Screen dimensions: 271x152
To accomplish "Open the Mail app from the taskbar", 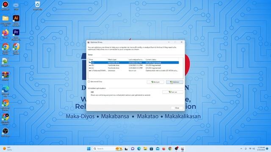I will pos(158,149).
